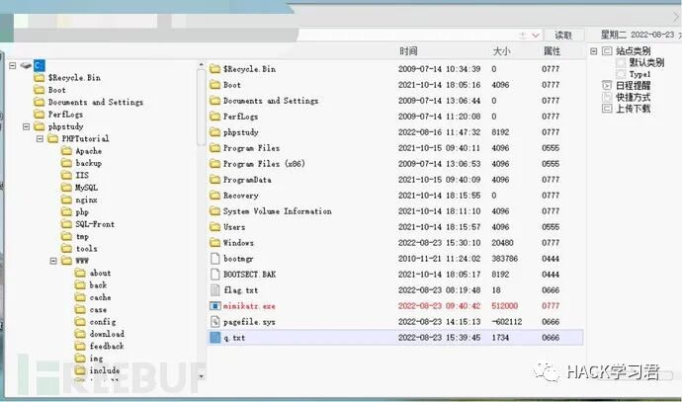Click the 读取 read button
This screenshot has width=682, height=402.
[563, 36]
